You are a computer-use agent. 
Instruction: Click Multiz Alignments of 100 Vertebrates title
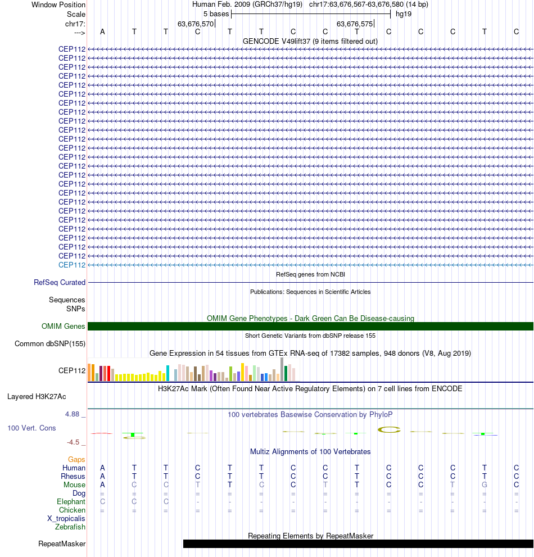310,451
